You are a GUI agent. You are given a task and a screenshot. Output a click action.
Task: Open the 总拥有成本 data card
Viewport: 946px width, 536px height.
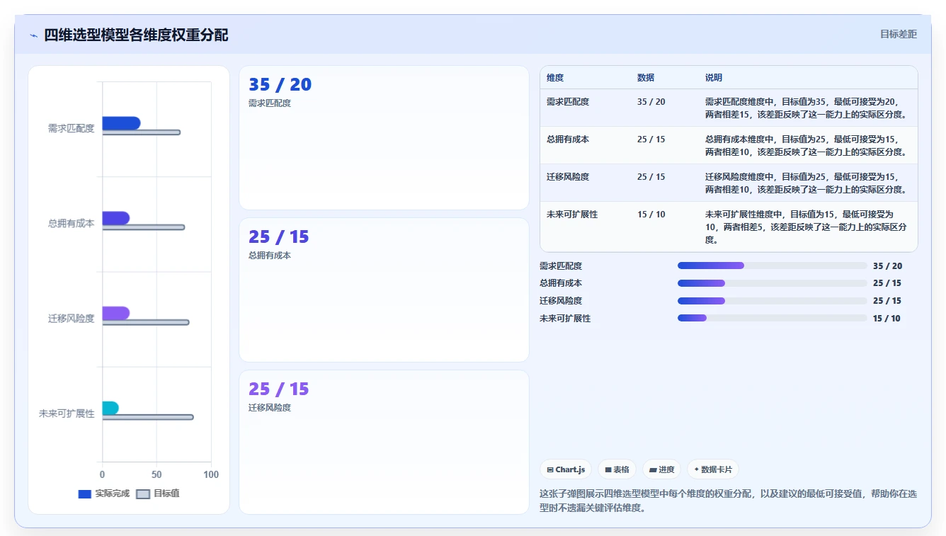click(x=384, y=290)
